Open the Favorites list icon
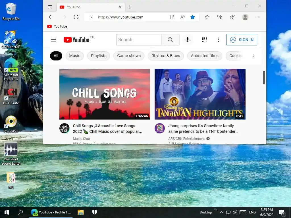This screenshot has width=291, height=218. [207, 17]
